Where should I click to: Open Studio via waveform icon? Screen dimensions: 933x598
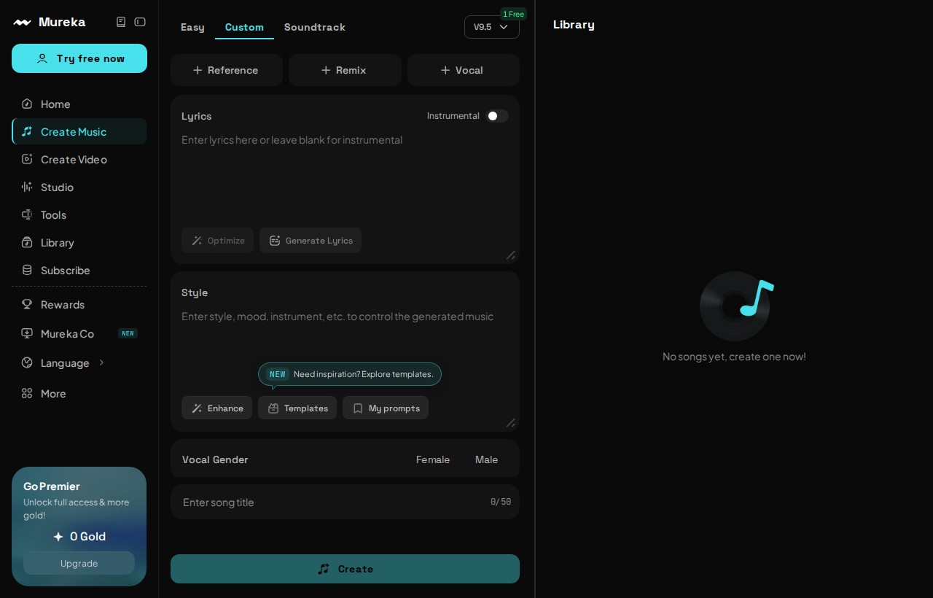click(27, 187)
